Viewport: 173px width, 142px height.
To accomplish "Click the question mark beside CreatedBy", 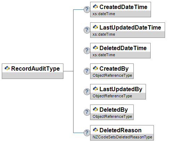I will coord(87,71).
